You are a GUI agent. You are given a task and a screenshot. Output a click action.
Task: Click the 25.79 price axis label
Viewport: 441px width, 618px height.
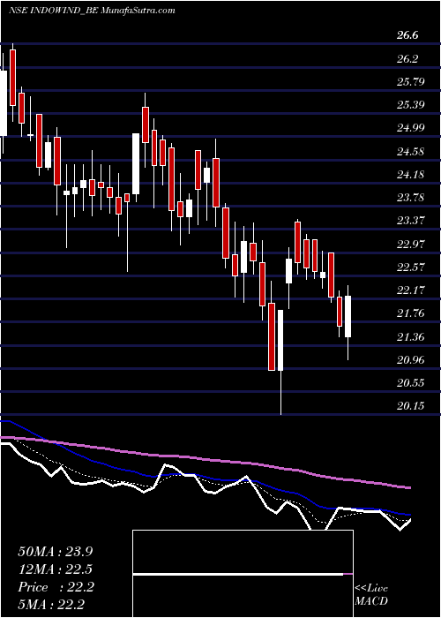[x=410, y=82]
